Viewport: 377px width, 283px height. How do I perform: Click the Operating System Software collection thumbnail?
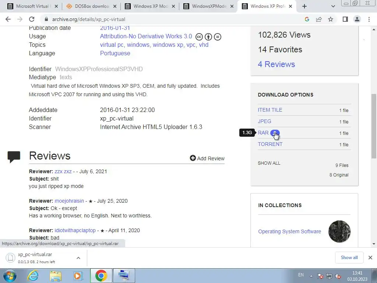point(339,231)
